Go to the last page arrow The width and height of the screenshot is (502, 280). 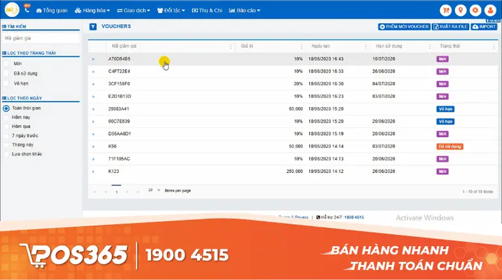coord(139,192)
